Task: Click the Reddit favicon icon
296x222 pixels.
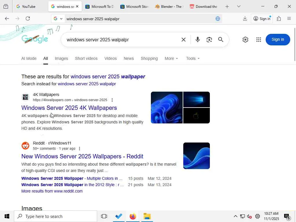Action: click(25, 146)
